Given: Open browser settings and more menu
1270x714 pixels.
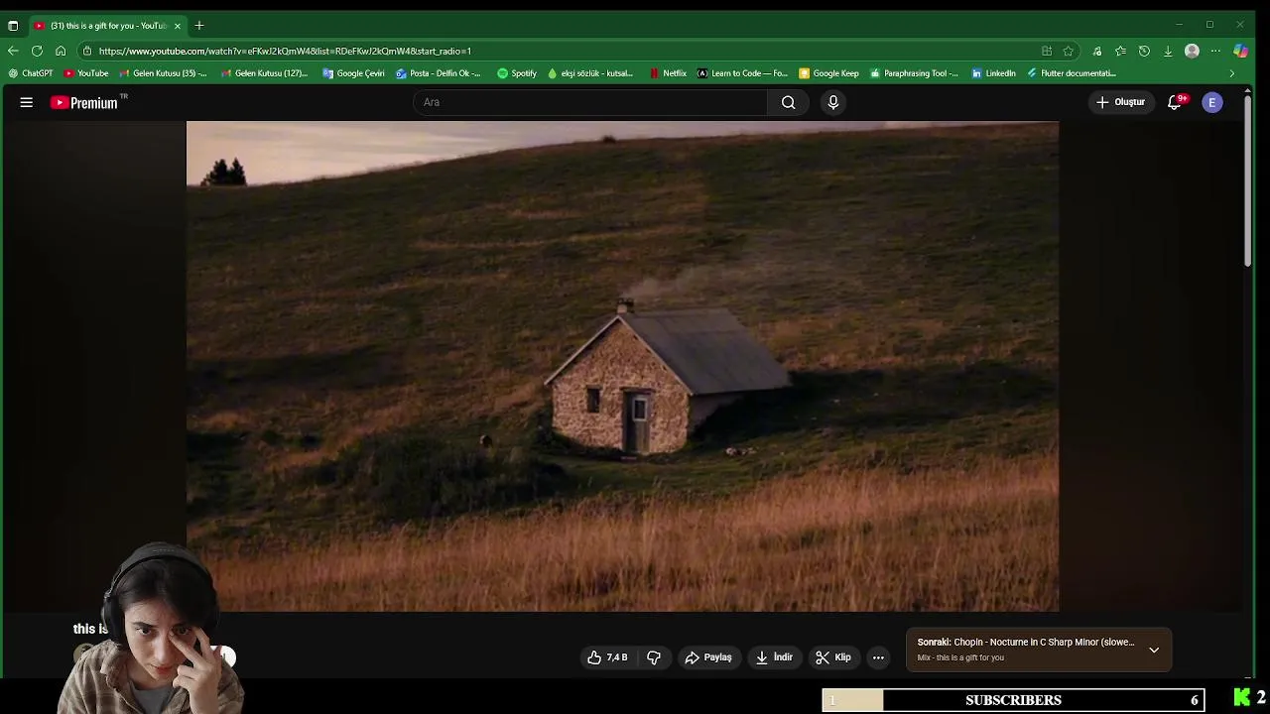Looking at the screenshot, I should [1215, 51].
